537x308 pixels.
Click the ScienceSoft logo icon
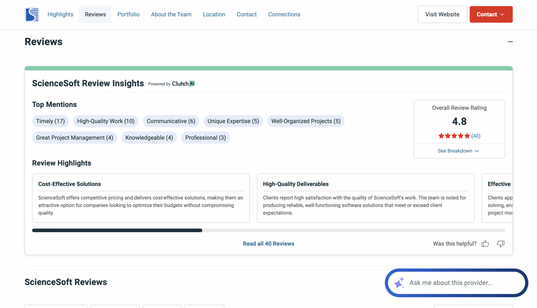tap(32, 15)
